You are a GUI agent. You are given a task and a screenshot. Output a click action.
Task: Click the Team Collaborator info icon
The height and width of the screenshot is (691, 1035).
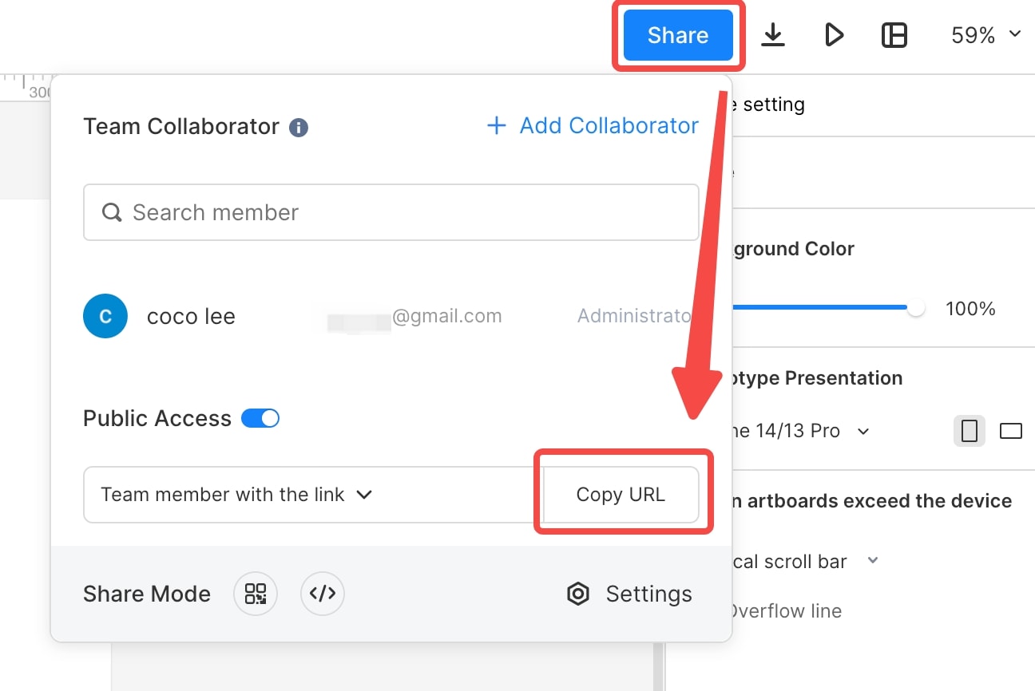[x=299, y=127]
